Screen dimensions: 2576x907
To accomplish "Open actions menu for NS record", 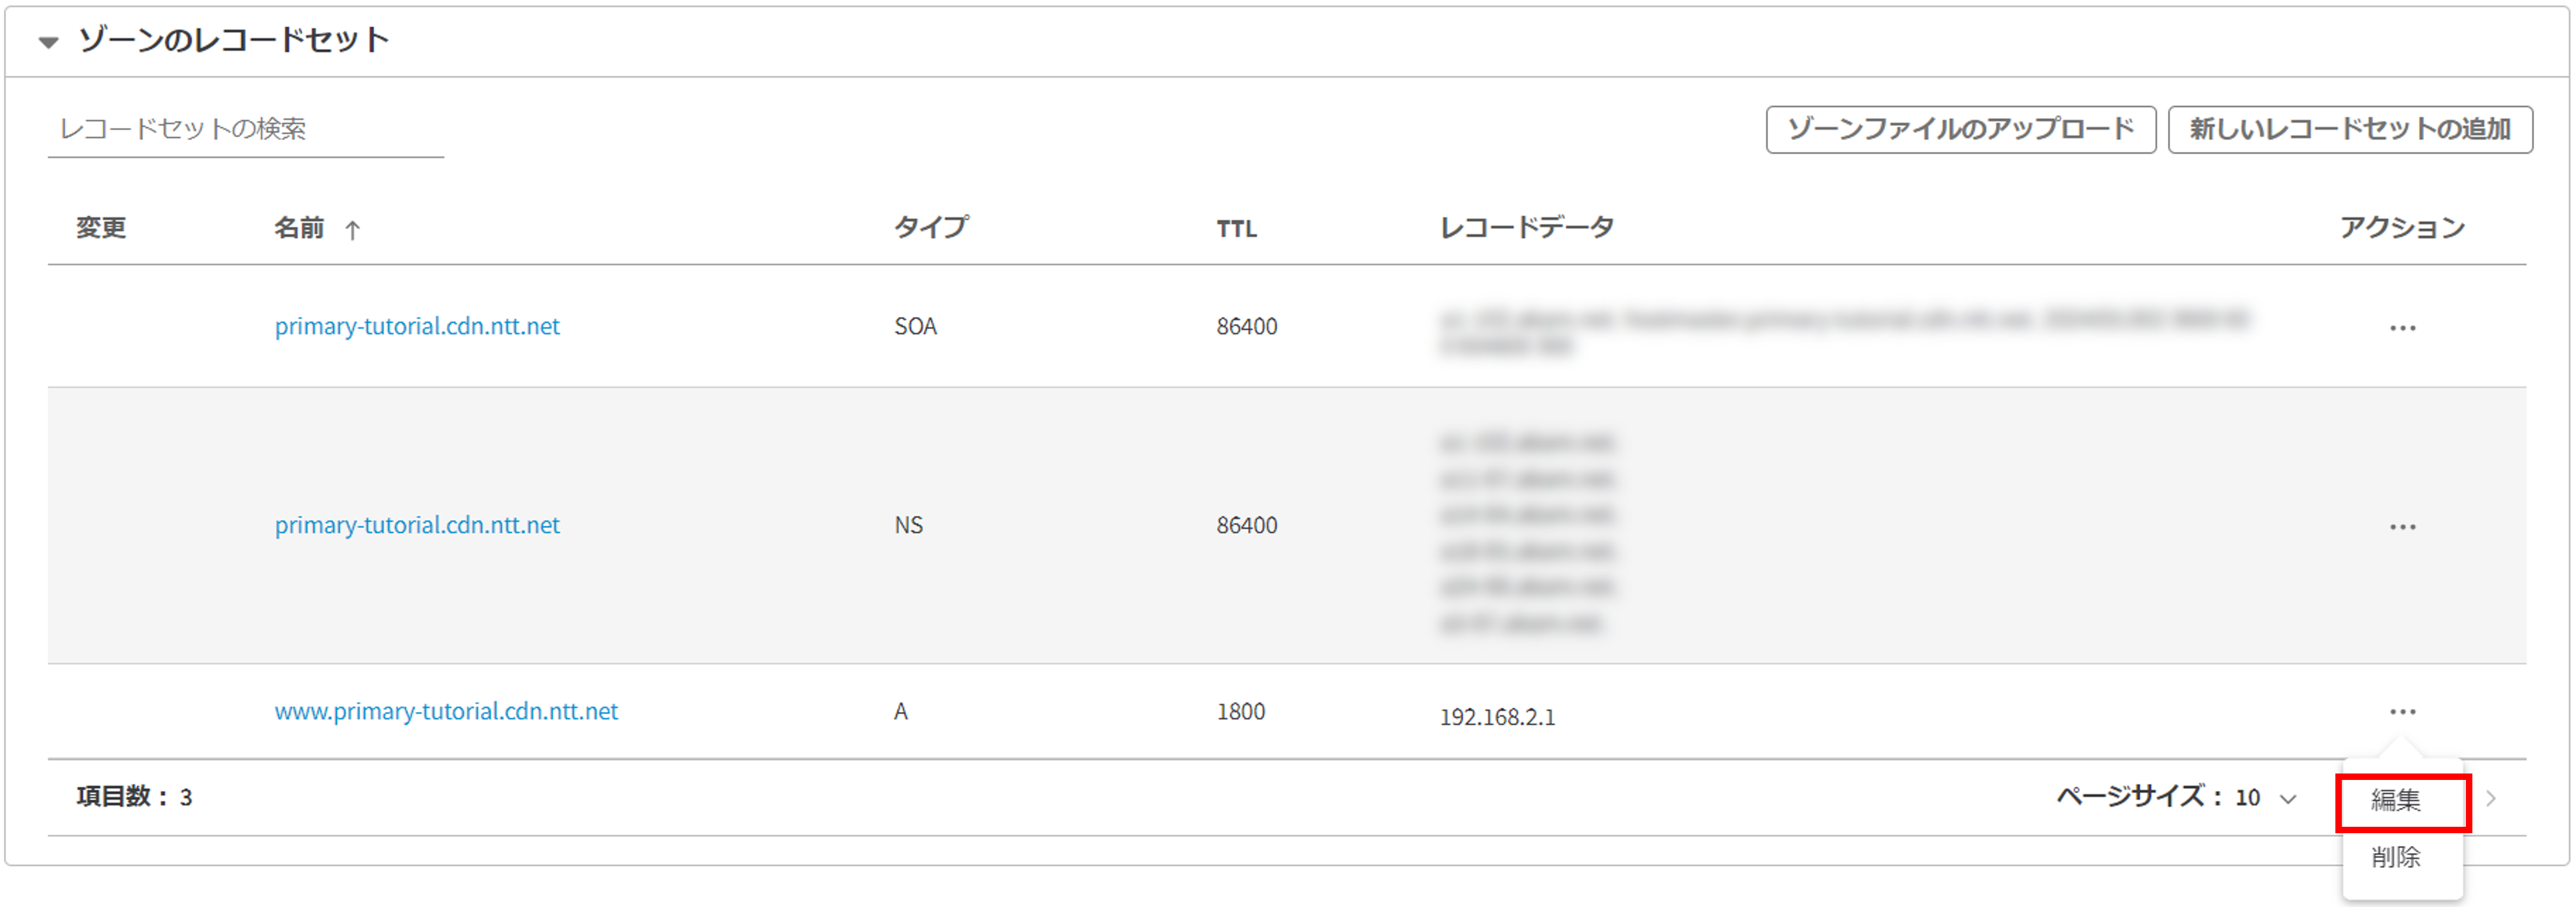I will coord(2402,527).
